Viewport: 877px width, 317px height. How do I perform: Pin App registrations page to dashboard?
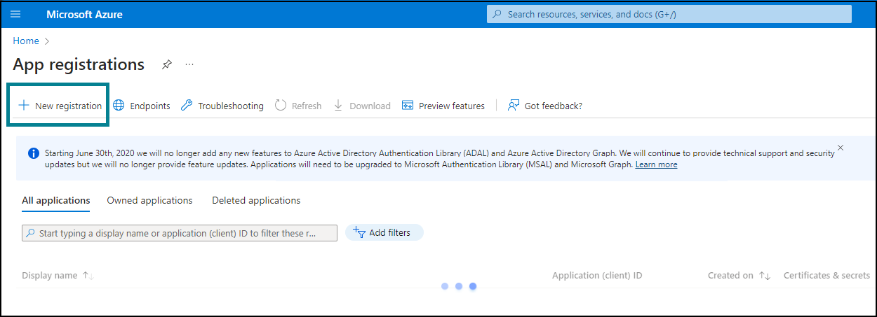(166, 64)
